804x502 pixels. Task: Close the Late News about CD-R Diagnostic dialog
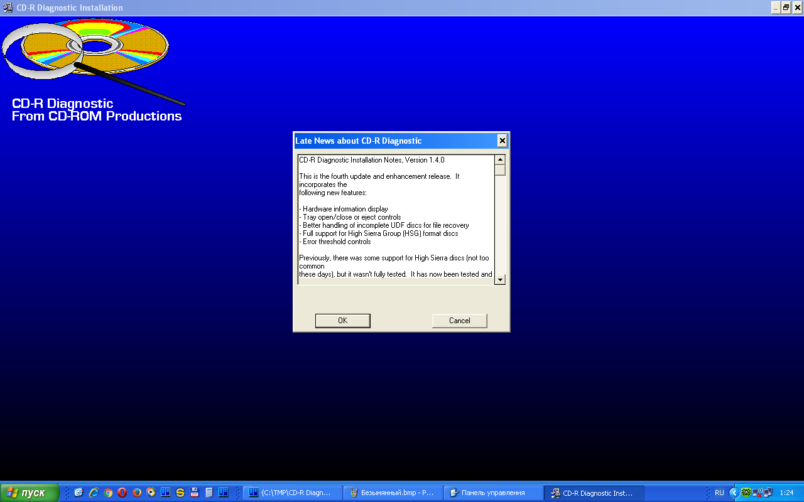502,141
